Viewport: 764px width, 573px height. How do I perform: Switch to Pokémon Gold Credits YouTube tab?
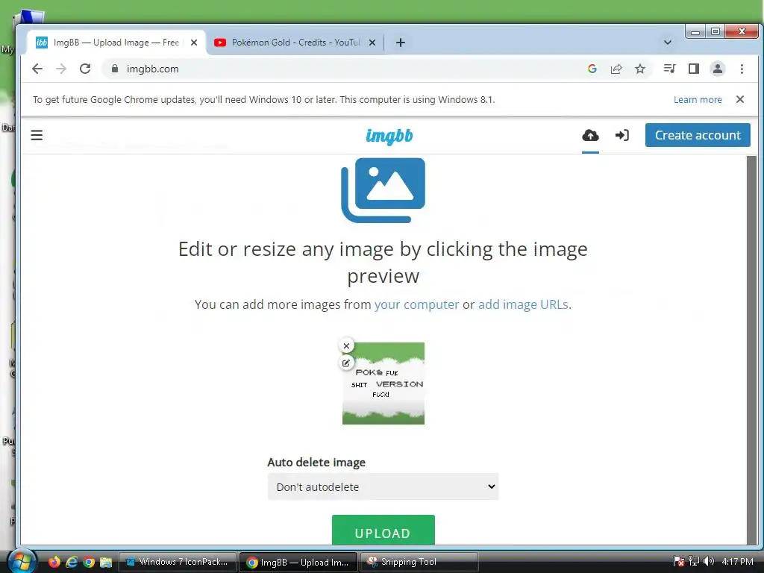tap(295, 43)
